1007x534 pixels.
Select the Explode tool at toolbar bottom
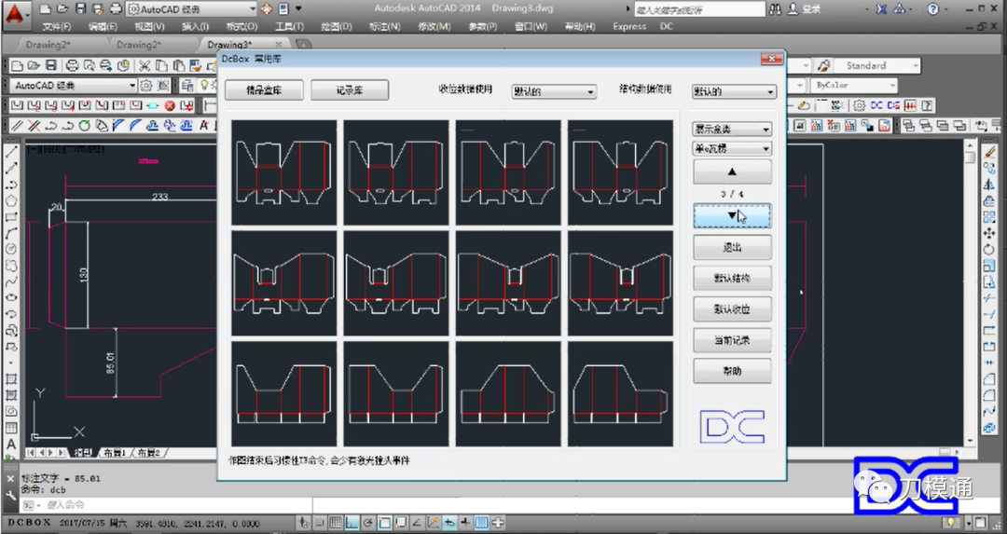point(989,428)
